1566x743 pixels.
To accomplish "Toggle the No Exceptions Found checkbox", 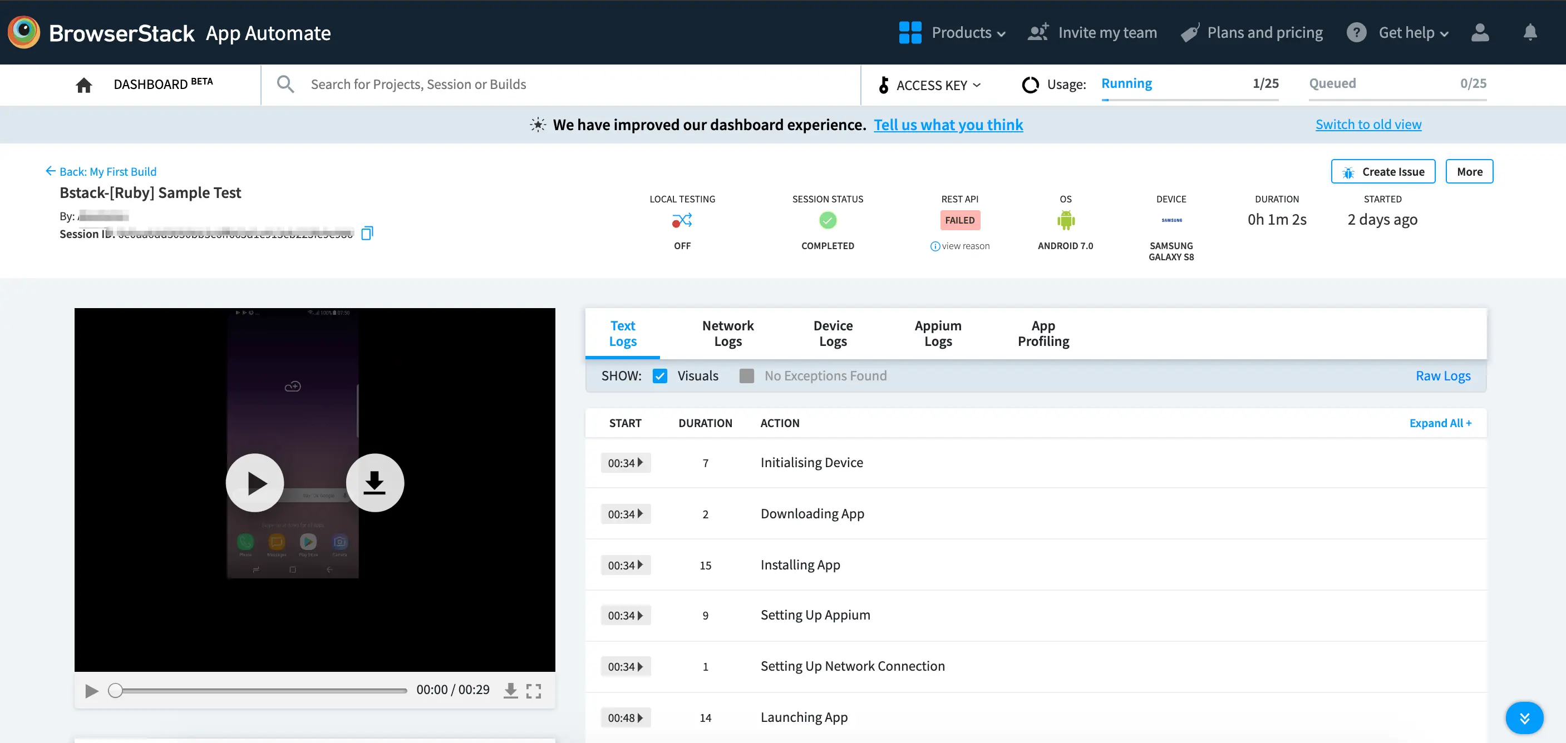I will 746,376.
